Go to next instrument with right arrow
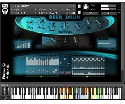Image resolution: width=125 pixels, height=104 pixels. point(74,6)
